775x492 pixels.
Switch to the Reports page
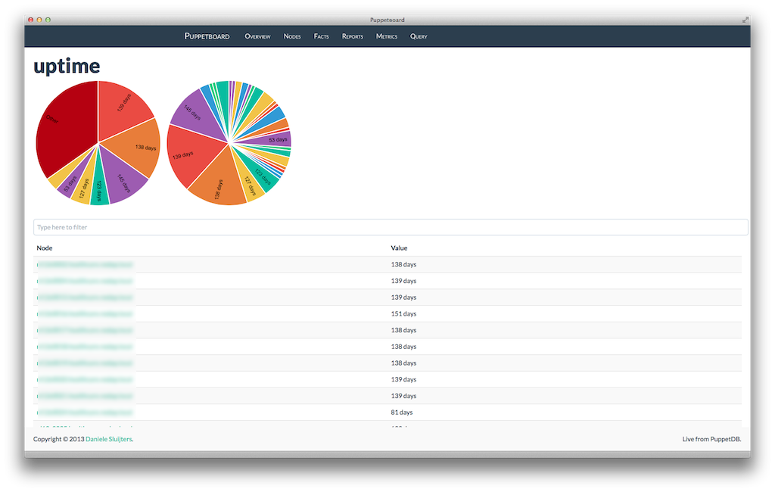tap(353, 36)
